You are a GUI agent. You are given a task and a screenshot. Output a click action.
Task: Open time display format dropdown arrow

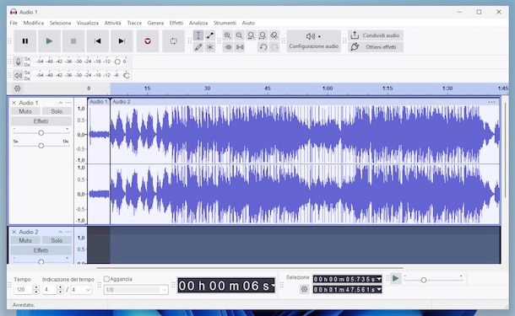coord(273,286)
